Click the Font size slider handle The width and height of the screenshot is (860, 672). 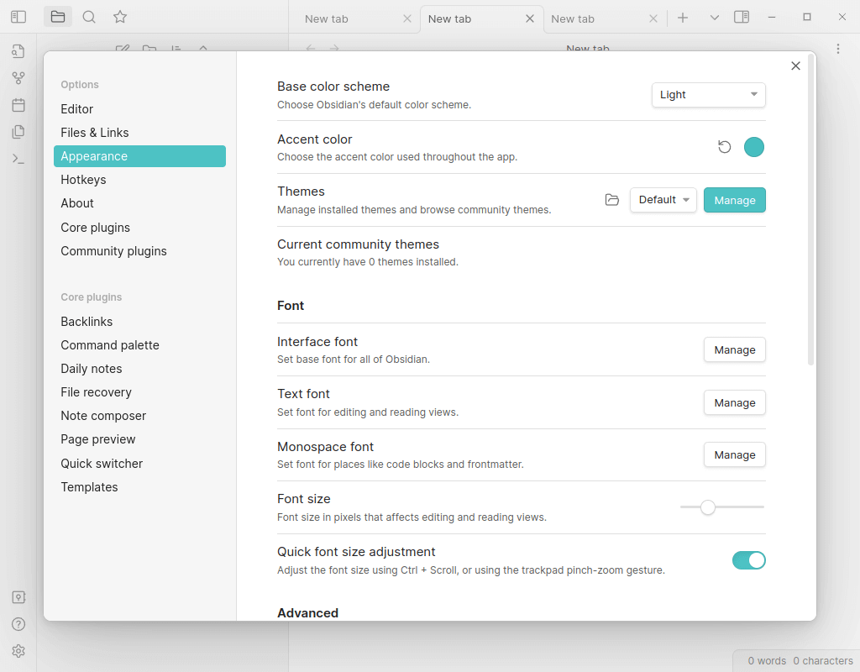point(708,507)
